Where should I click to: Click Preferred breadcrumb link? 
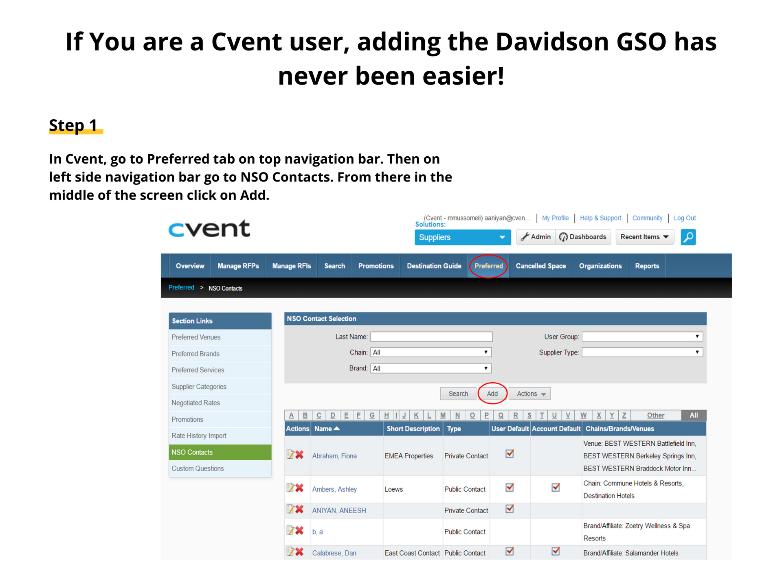tap(181, 287)
